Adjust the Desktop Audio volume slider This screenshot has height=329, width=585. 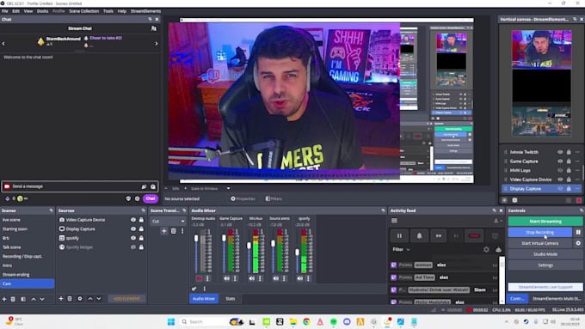coord(196,238)
